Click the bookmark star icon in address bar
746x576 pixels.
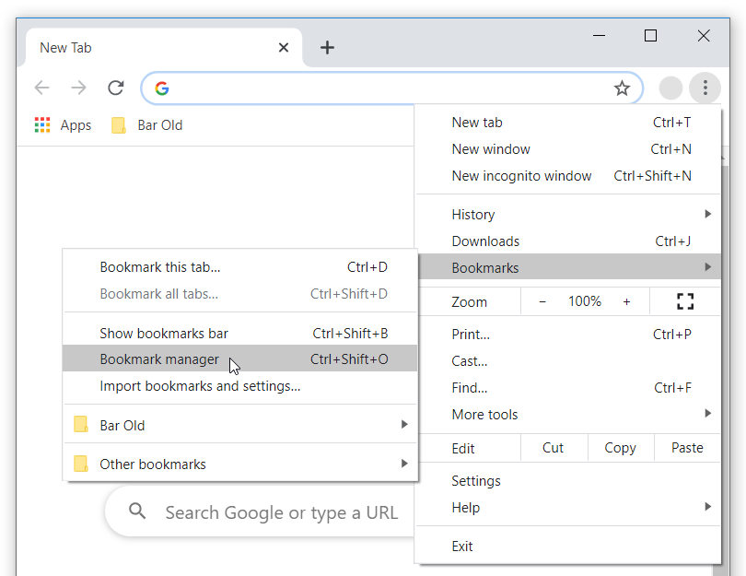tap(622, 88)
